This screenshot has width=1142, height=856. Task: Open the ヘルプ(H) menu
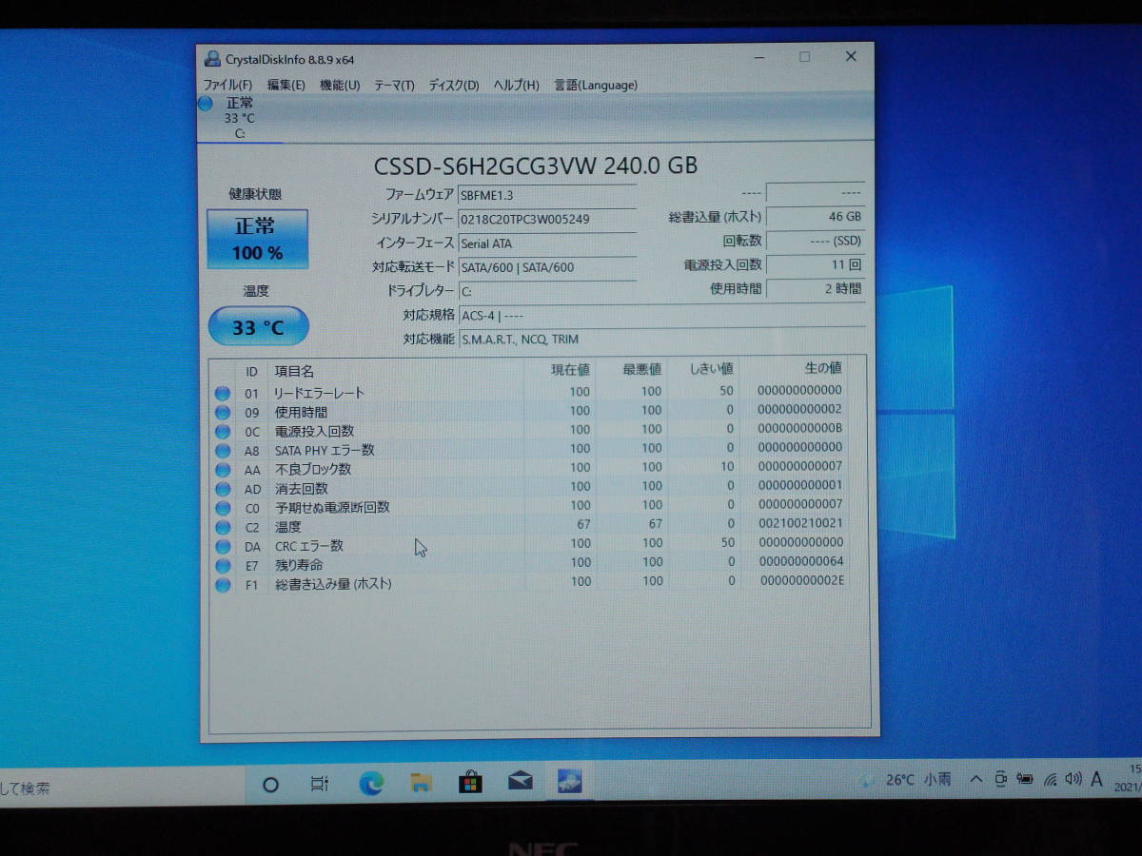click(516, 85)
